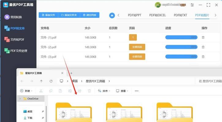Image resolution: width=222 pixels, height=122 pixels.
Task: Click the Share icon in Explorer toolbar
Action: tap(79, 91)
